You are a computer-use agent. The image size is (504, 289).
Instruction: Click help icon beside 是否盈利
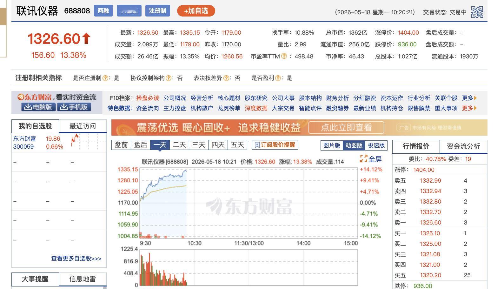278,78
